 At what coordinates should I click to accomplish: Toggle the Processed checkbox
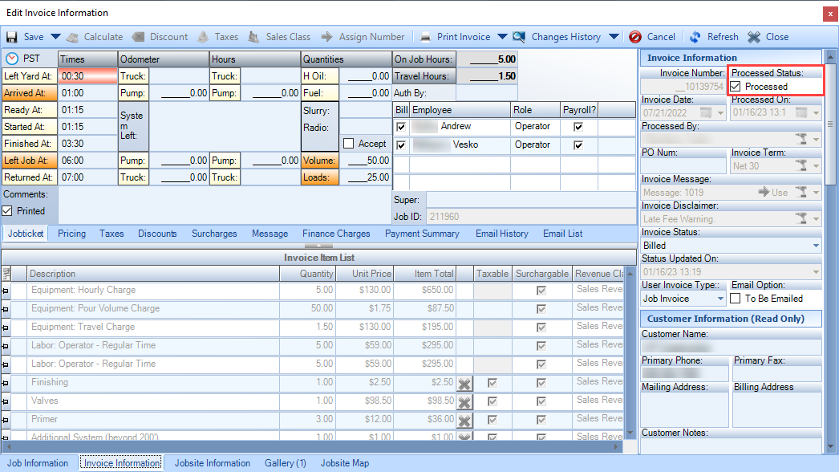pyautogui.click(x=736, y=86)
